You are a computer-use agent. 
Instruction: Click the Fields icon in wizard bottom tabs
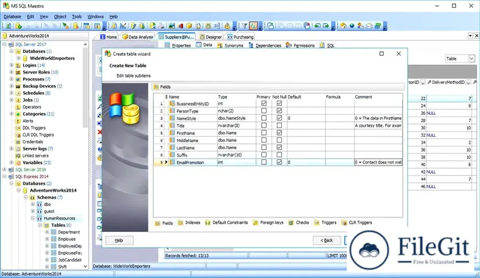(x=157, y=223)
